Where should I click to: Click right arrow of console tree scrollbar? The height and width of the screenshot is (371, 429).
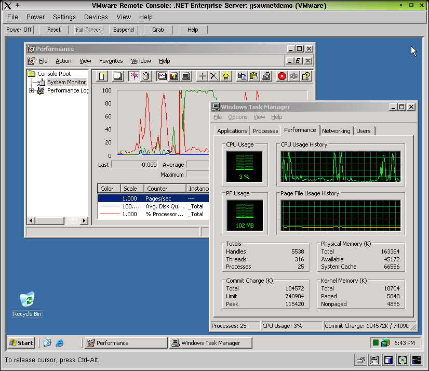click(84, 220)
